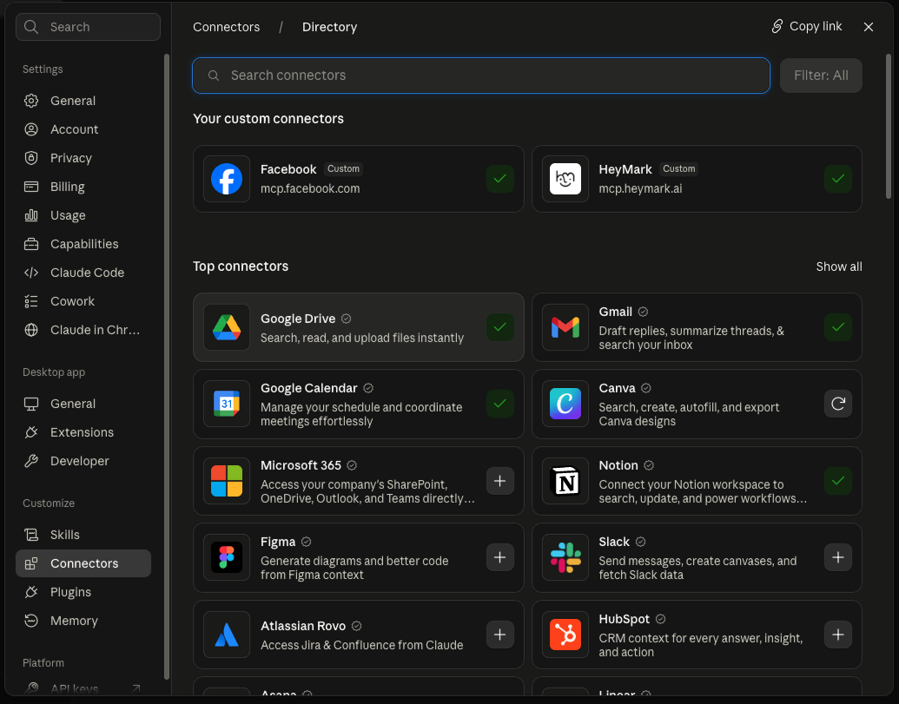
Task: Add the Atlassian Rovo connector
Action: pyautogui.click(x=500, y=634)
